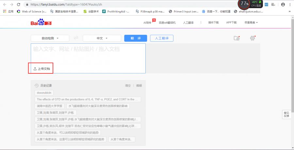Click the 历史记录 clock icon

click(37, 85)
